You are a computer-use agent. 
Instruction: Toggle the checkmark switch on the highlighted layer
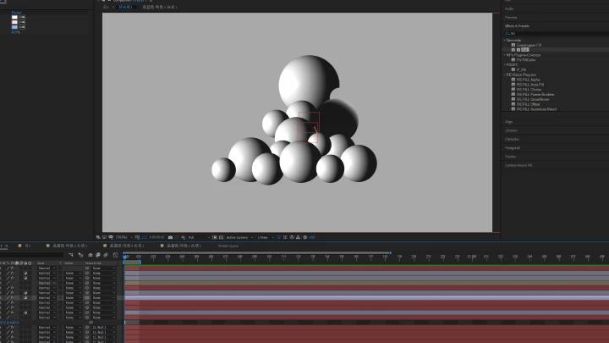[25, 298]
